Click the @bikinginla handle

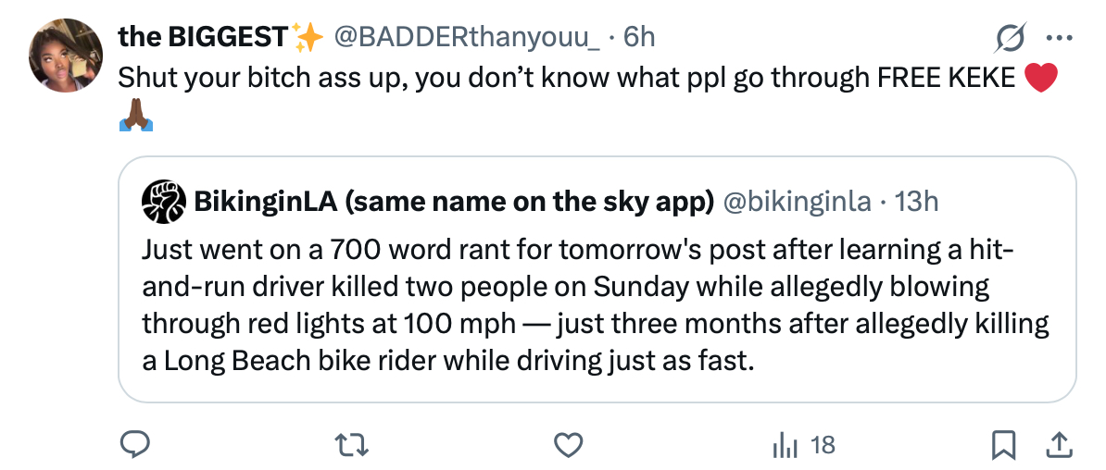(796, 203)
